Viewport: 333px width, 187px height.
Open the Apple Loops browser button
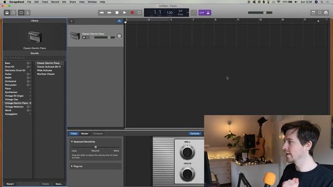(x=319, y=12)
